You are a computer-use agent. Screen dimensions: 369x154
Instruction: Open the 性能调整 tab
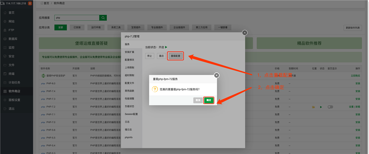(x=132, y=99)
